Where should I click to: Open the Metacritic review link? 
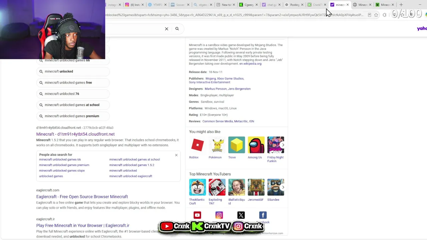241,121
